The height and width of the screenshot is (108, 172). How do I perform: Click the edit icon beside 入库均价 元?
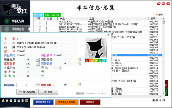click(x=46, y=68)
